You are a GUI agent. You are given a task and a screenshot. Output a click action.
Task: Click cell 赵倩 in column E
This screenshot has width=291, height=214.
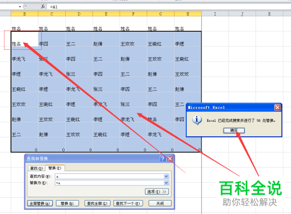pos(106,39)
